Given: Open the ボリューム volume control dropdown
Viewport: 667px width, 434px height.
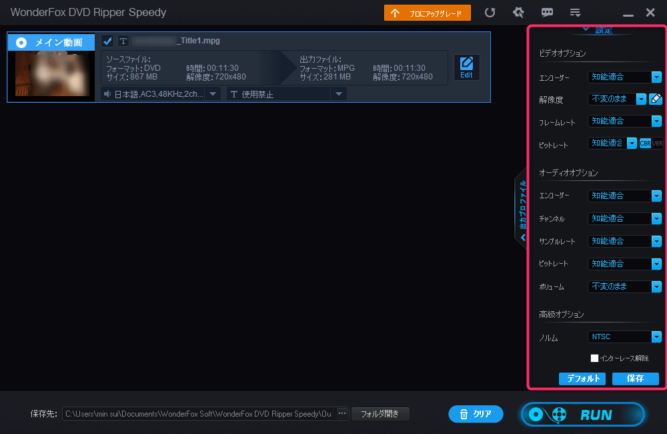Looking at the screenshot, I should click(x=656, y=287).
